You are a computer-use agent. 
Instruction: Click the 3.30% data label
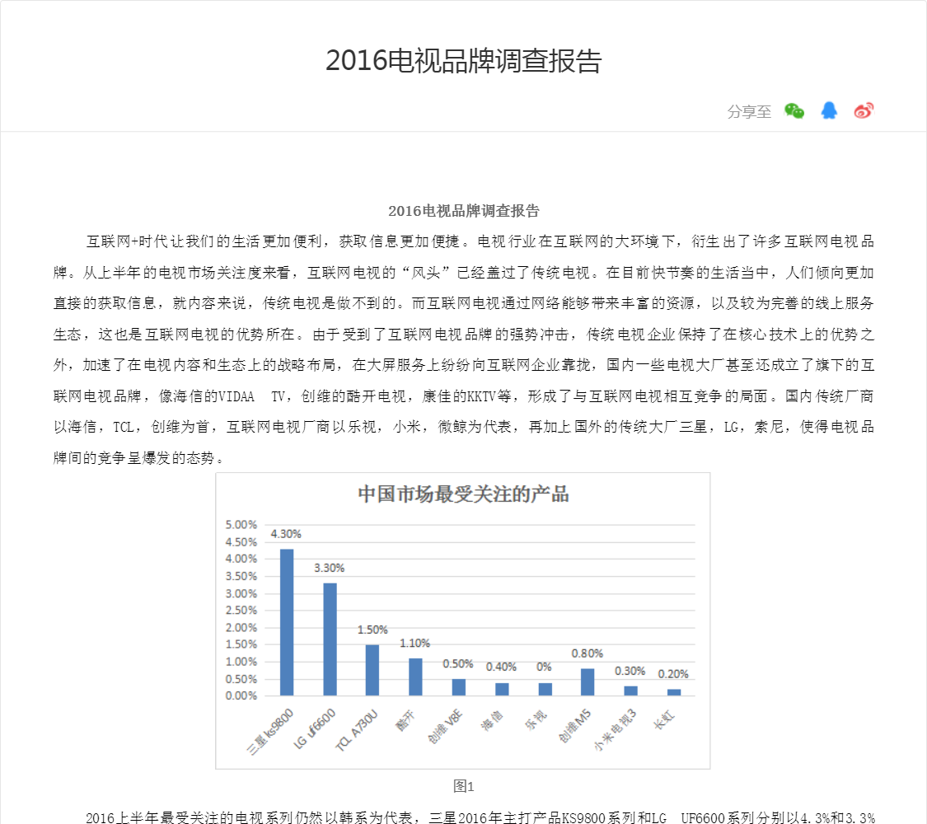tap(330, 568)
